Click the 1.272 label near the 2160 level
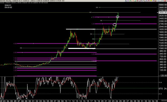 [93, 24]
